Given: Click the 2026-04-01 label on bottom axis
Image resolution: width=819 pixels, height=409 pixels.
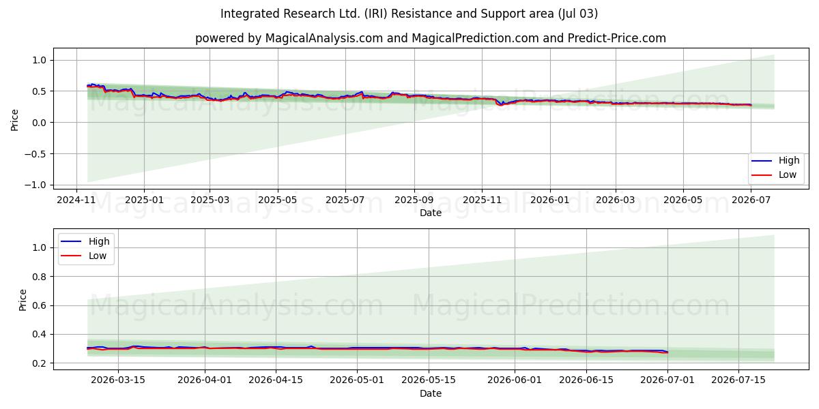Looking at the screenshot, I should click(205, 380).
